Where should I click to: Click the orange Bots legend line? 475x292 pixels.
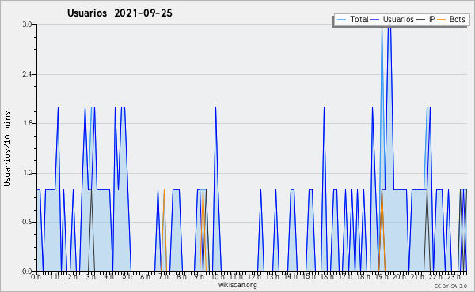tap(442, 20)
